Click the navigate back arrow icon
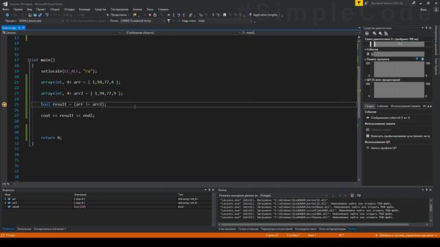 8,15
